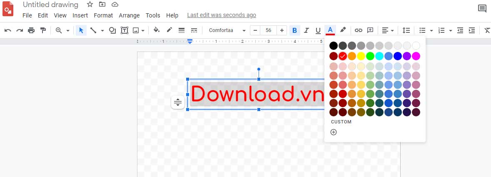Pick the checked red color swatch
This screenshot has height=177, width=491.
point(343,56)
